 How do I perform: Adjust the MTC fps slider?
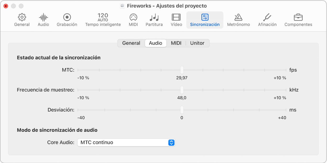tap(182, 70)
